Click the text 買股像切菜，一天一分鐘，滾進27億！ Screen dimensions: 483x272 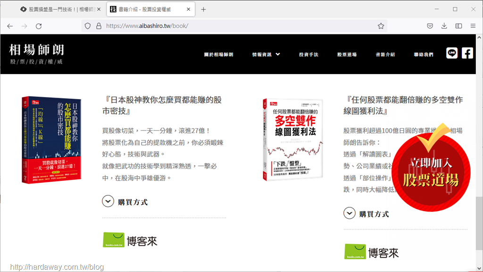pyautogui.click(x=157, y=131)
